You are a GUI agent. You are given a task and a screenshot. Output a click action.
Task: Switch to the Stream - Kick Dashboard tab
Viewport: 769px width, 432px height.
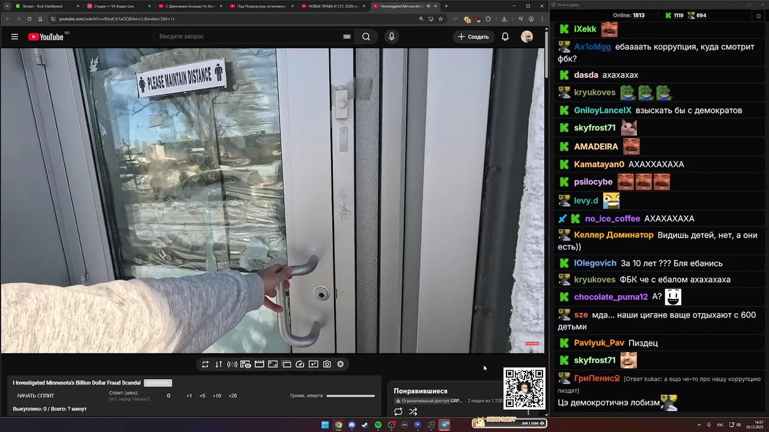point(47,6)
